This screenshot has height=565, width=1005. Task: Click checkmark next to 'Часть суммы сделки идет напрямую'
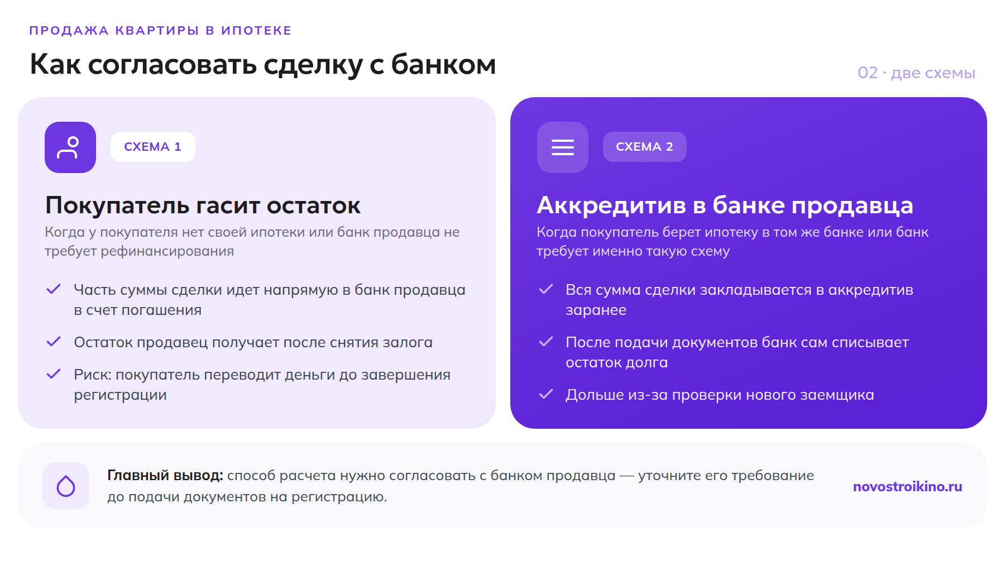pyautogui.click(x=54, y=289)
